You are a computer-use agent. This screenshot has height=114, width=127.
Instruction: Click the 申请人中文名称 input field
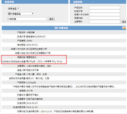click(x=104, y=15)
